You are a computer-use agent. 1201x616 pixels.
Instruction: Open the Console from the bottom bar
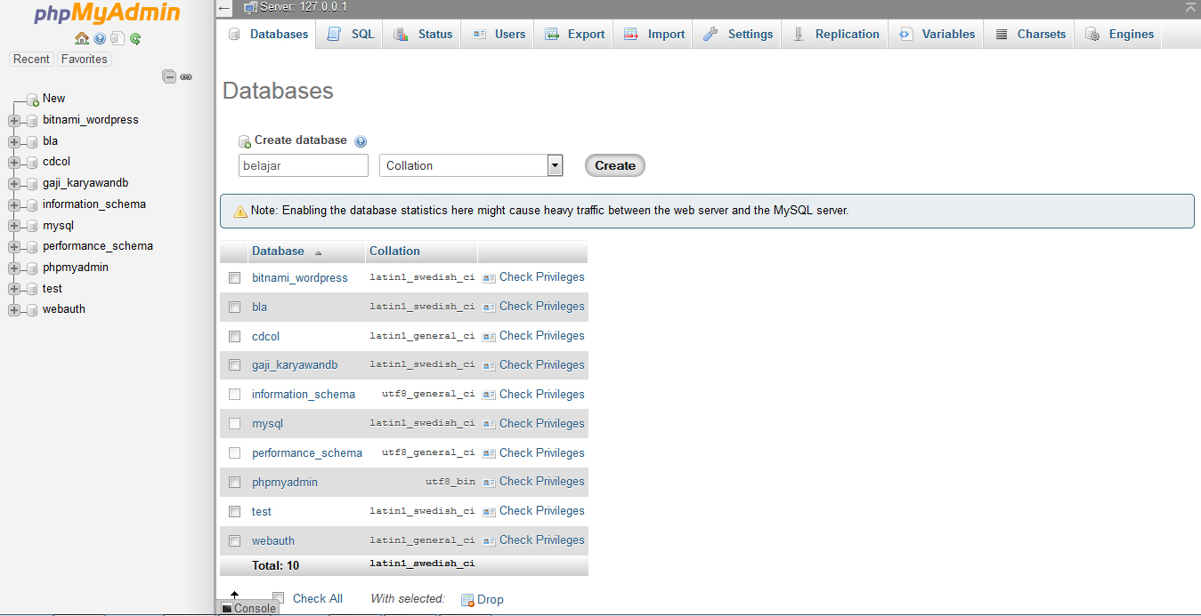[x=249, y=608]
